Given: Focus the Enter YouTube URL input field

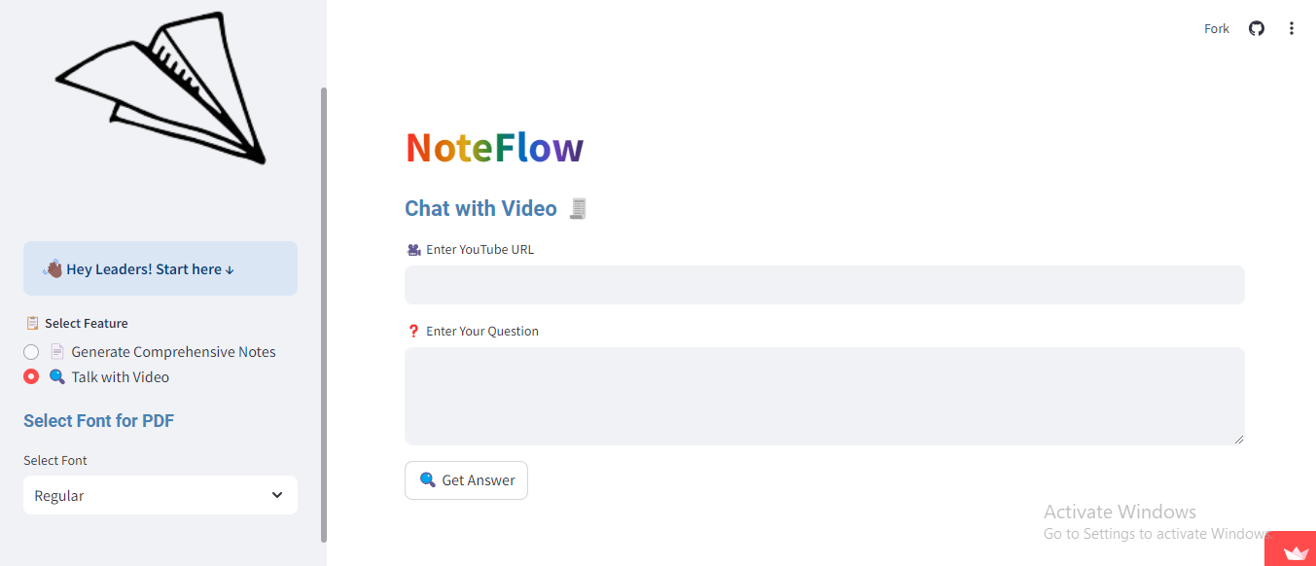Looking at the screenshot, I should 825,285.
